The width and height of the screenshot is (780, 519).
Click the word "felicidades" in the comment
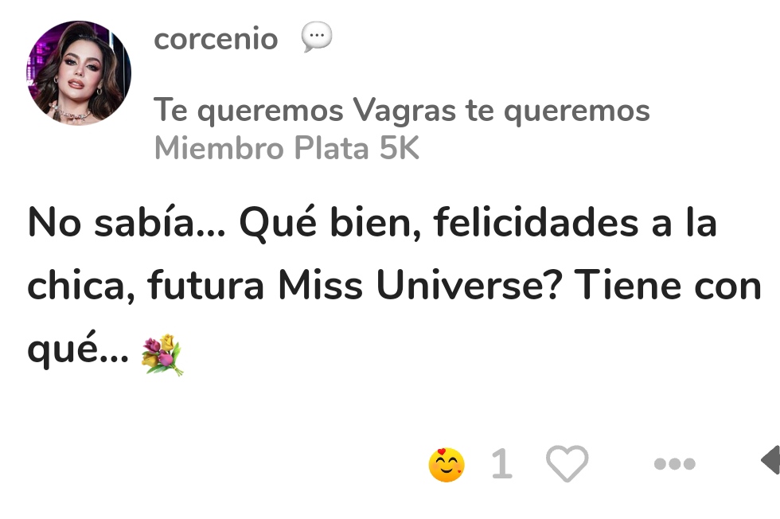[x=536, y=224]
